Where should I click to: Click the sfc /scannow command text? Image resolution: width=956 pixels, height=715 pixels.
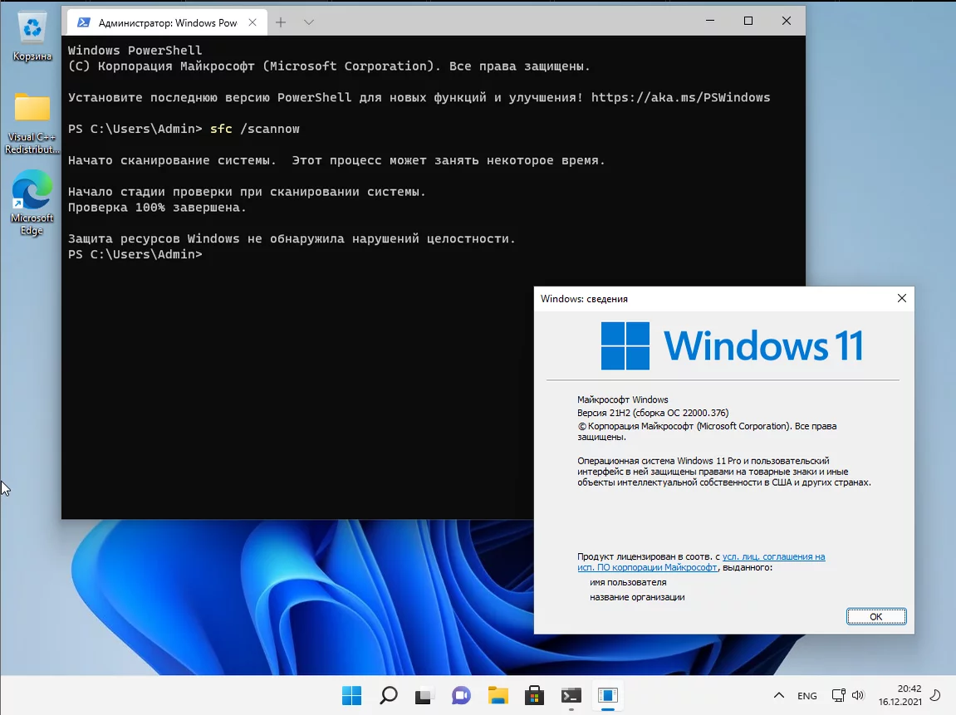coord(255,129)
